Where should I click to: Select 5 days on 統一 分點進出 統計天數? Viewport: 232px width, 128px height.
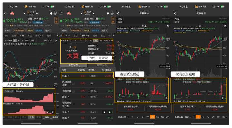[203, 117]
